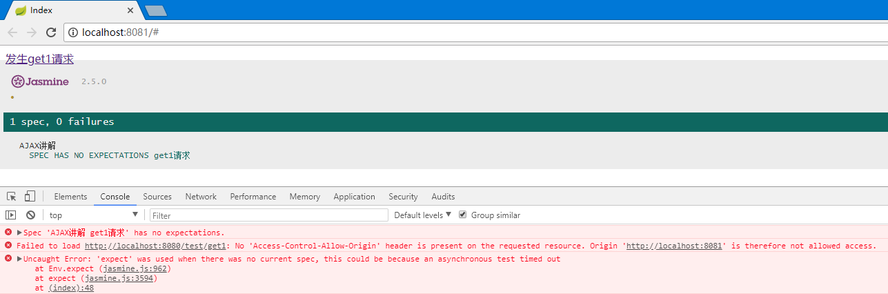Screen dimensions: 888x294
Task: Open the jasmine.js:962 source link
Action: click(x=136, y=268)
